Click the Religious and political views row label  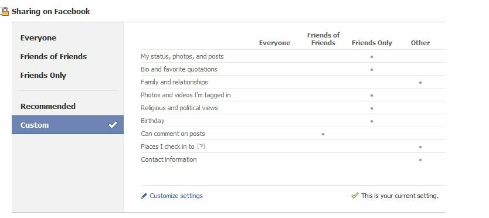(179, 108)
